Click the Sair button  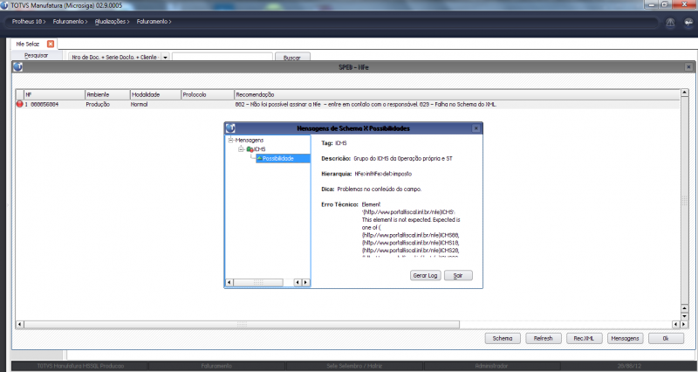coord(458,275)
